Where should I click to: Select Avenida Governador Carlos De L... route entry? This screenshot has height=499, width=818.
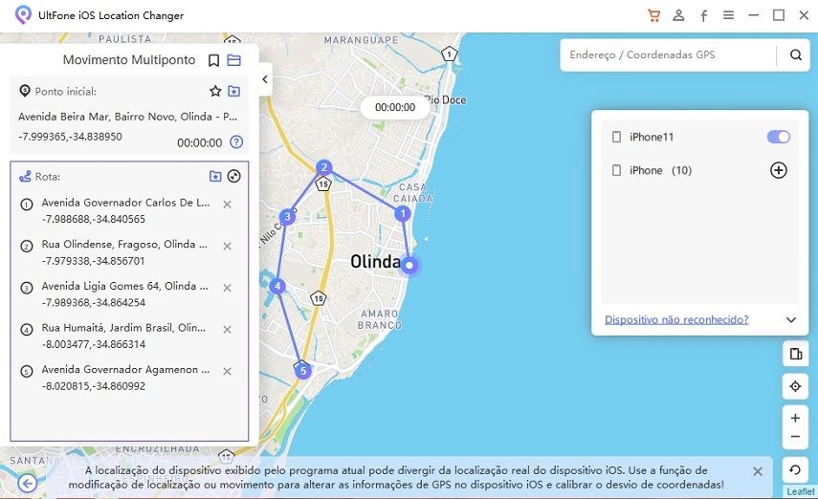(x=126, y=210)
